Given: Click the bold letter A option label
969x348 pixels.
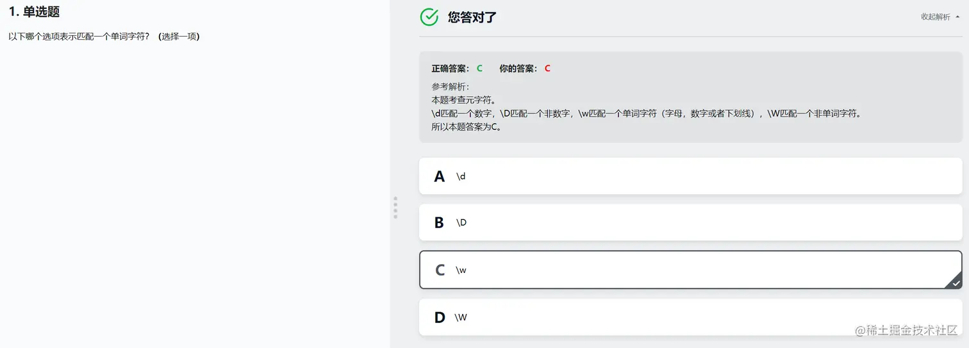Looking at the screenshot, I should coord(439,176).
